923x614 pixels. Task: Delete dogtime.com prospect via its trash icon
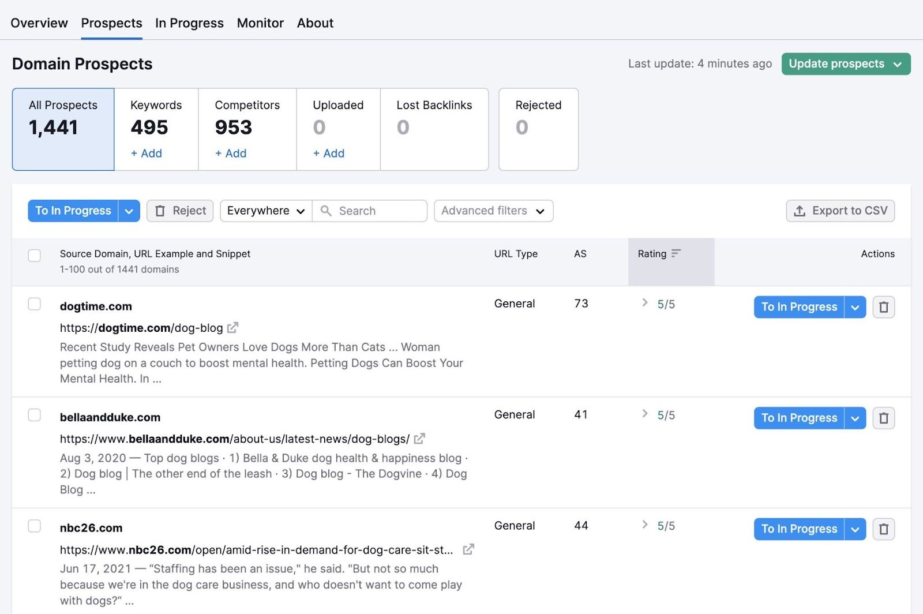coord(884,307)
